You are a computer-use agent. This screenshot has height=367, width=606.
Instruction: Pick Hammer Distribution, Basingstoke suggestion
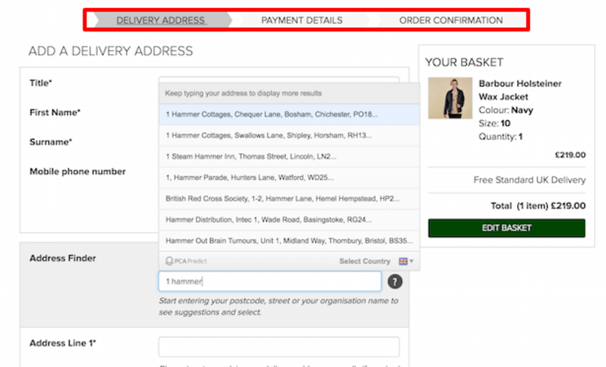click(289, 220)
